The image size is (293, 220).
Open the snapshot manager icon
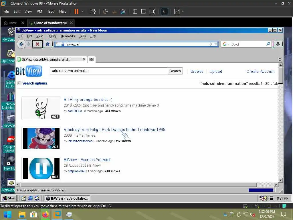123,11
